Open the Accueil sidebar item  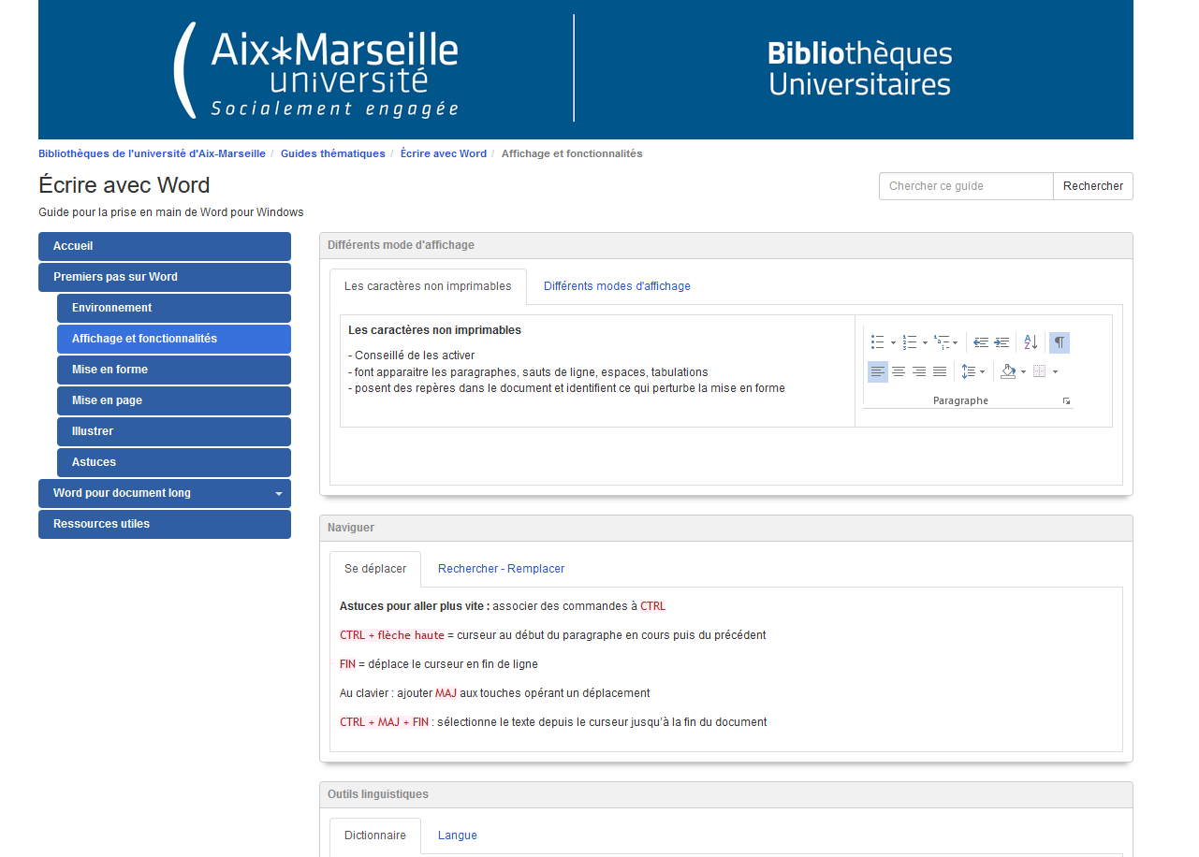coord(165,246)
